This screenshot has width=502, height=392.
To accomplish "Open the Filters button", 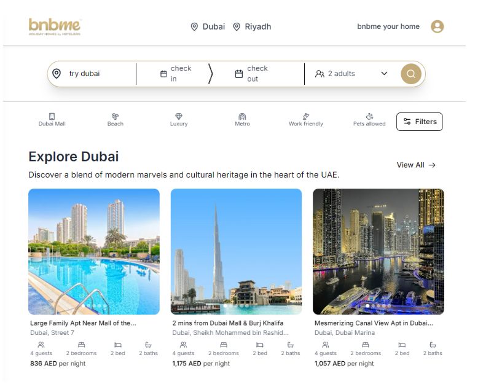I will 420,122.
